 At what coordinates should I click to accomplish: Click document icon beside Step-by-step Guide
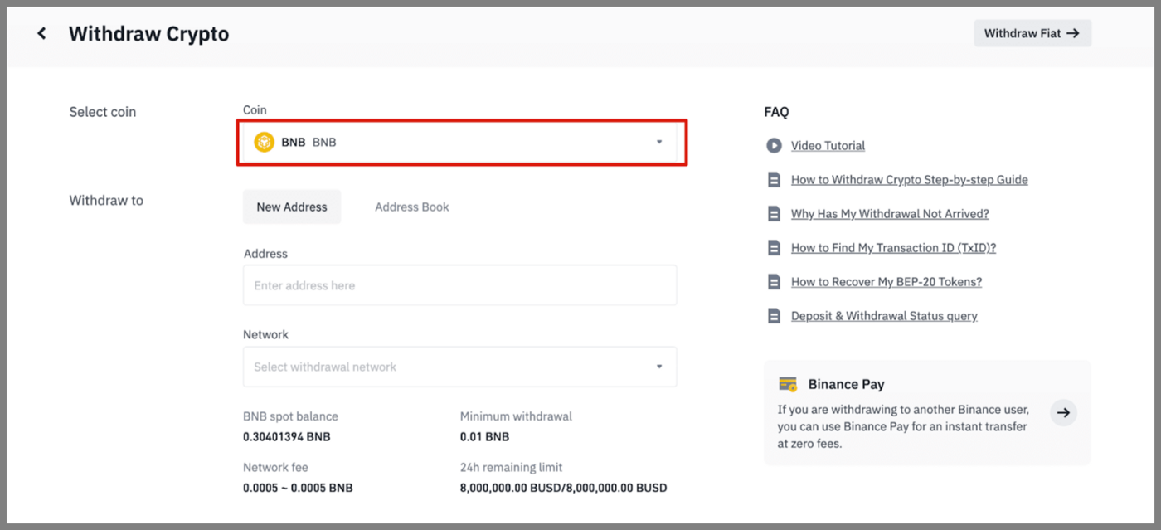tap(774, 180)
